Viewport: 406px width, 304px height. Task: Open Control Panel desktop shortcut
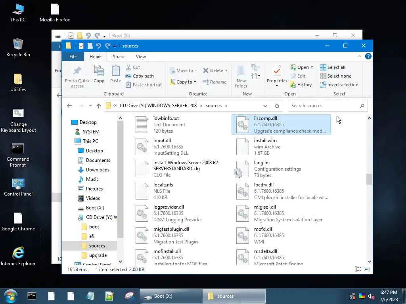[x=18, y=187]
